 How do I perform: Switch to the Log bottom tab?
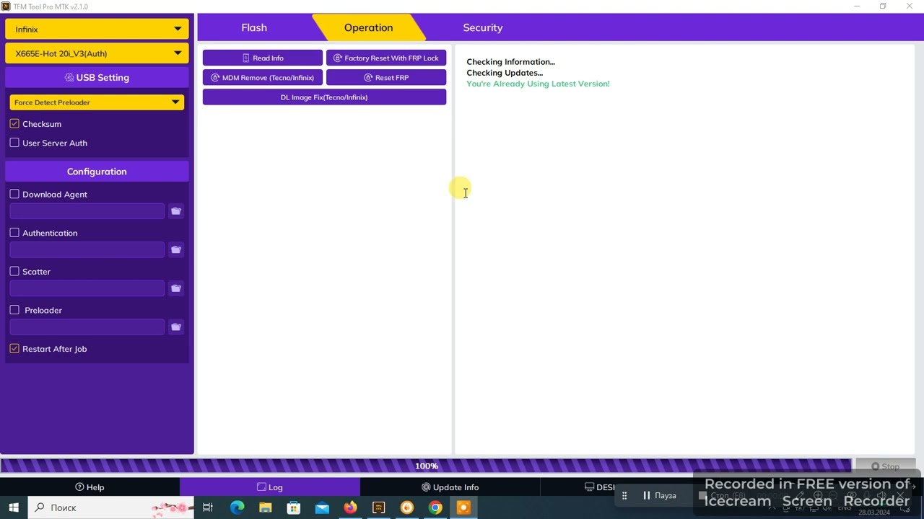coord(270,487)
